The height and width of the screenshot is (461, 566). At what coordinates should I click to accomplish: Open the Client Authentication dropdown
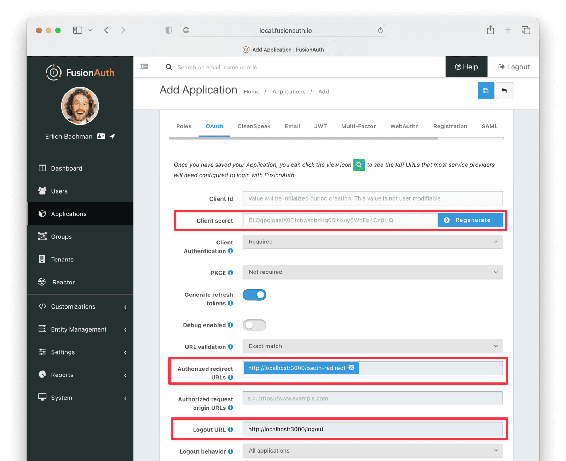372,242
